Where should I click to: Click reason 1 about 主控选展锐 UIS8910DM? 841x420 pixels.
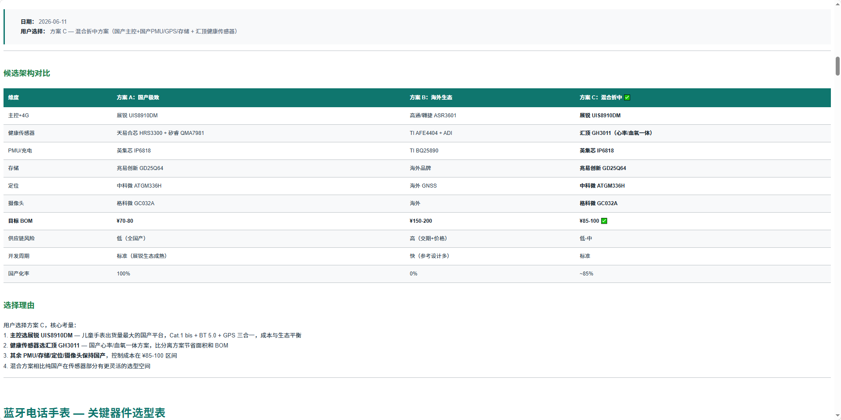click(x=153, y=335)
